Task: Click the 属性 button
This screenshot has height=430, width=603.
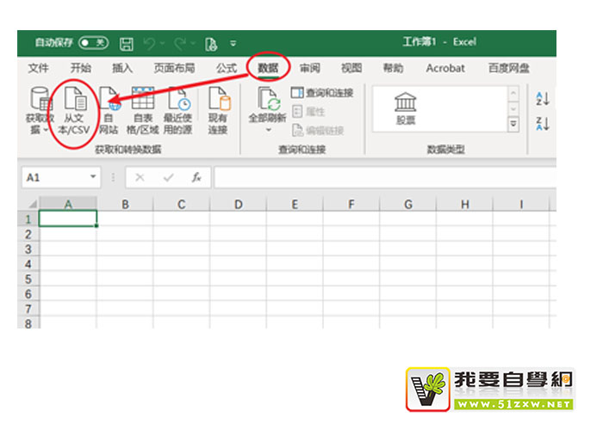Action: click(308, 112)
